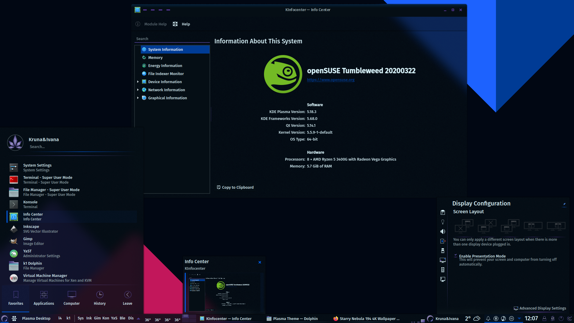This screenshot has width=574, height=323.
Task: Switch to the History launcher tab
Action: 100,298
